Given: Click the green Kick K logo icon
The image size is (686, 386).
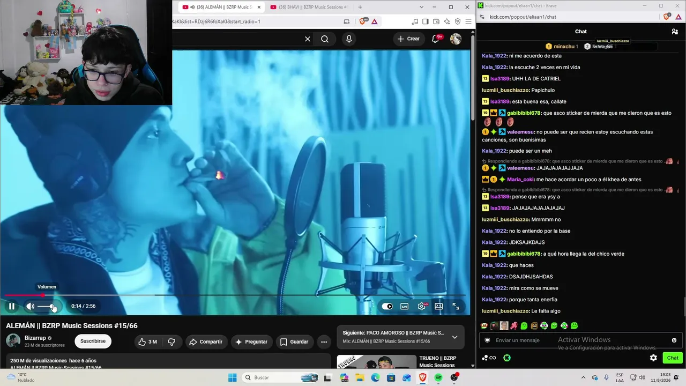Looking at the screenshot, I should click(x=506, y=358).
